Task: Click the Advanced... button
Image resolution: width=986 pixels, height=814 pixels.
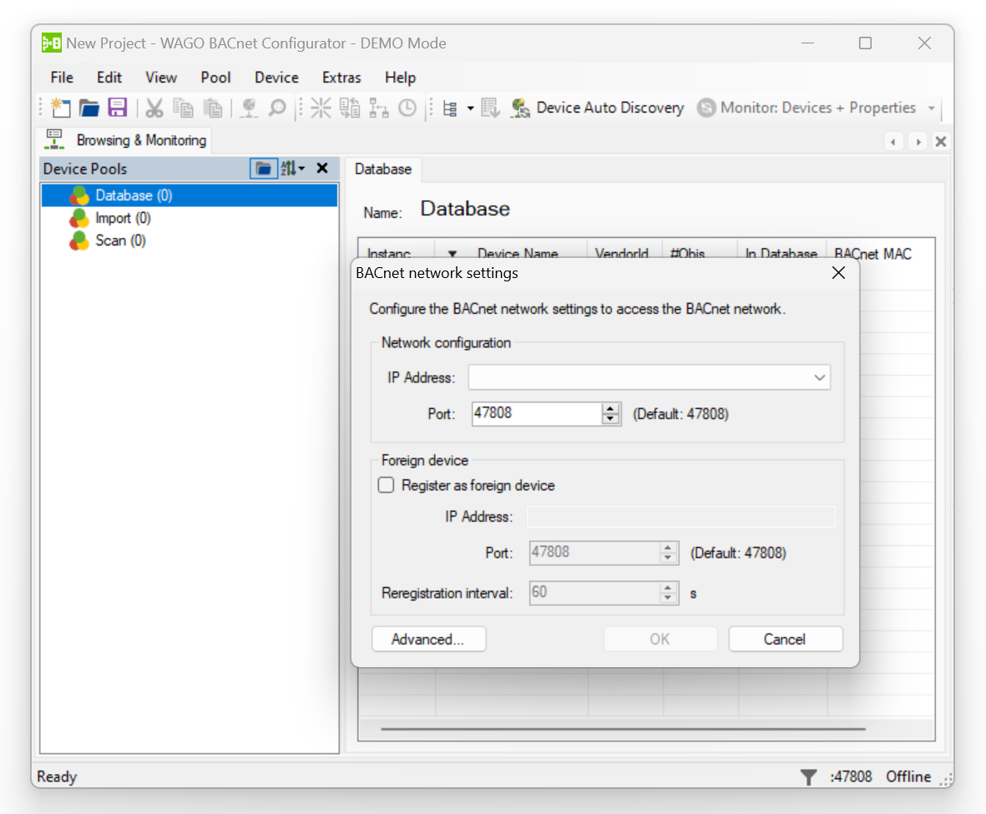Action: click(x=428, y=640)
